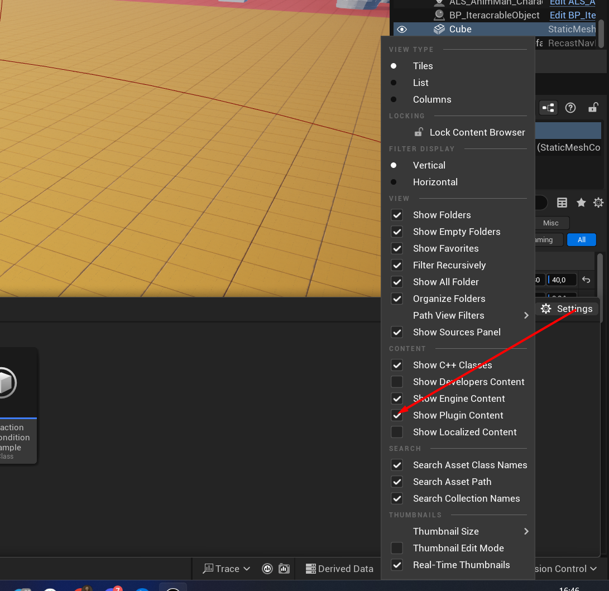Click the details panel lock icon

point(593,108)
